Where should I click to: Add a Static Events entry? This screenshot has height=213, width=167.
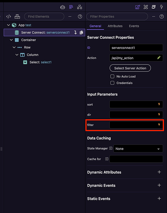(159, 199)
